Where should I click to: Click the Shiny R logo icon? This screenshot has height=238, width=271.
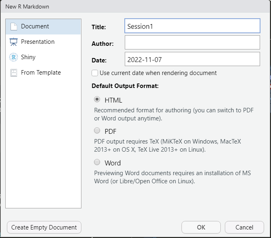13,57
